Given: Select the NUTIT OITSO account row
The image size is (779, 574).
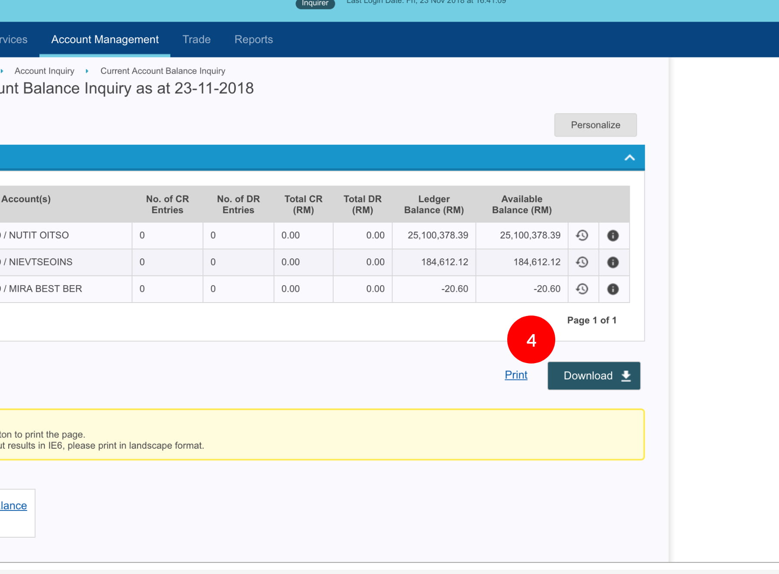Looking at the screenshot, I should (39, 236).
